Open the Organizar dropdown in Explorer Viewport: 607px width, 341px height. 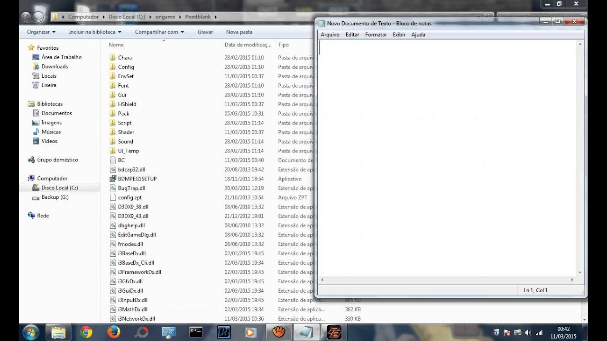coord(41,32)
